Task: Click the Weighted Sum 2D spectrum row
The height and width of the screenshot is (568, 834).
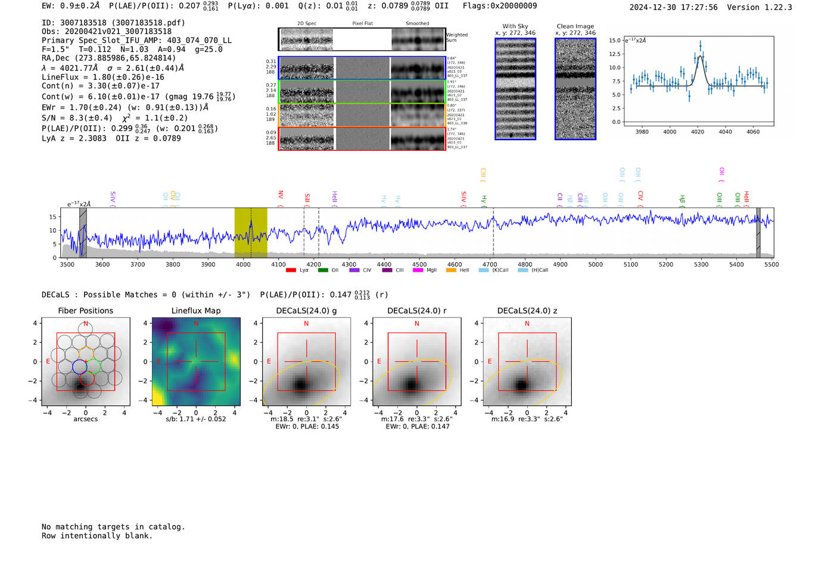Action: click(362, 39)
